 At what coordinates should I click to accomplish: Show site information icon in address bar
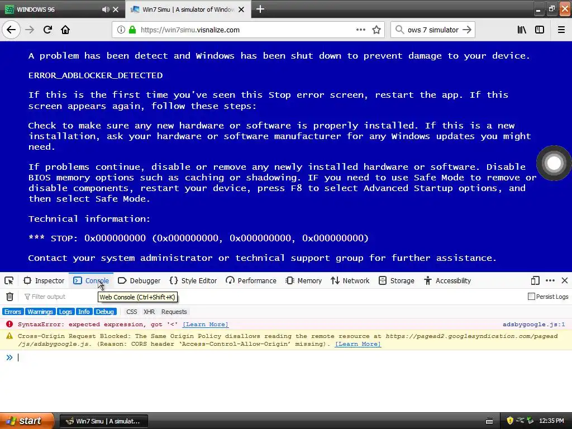coord(121,30)
